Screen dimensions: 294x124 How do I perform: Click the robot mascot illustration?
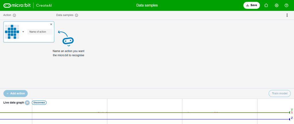[68, 42]
